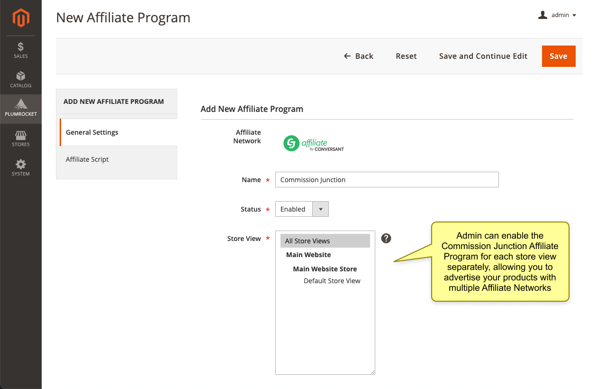Click the Store View list resize handle
Screen dimensions: 597x389
pyautogui.click(x=372, y=372)
